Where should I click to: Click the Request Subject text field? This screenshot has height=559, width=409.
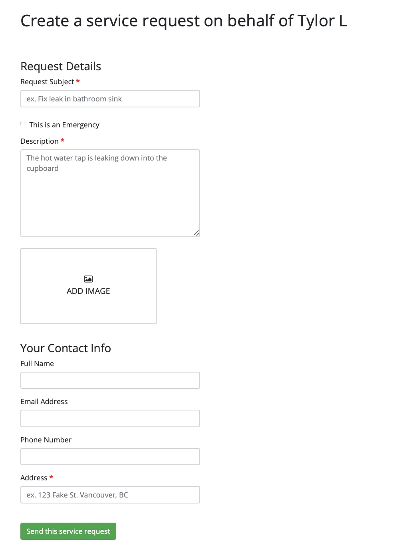pyautogui.click(x=110, y=99)
